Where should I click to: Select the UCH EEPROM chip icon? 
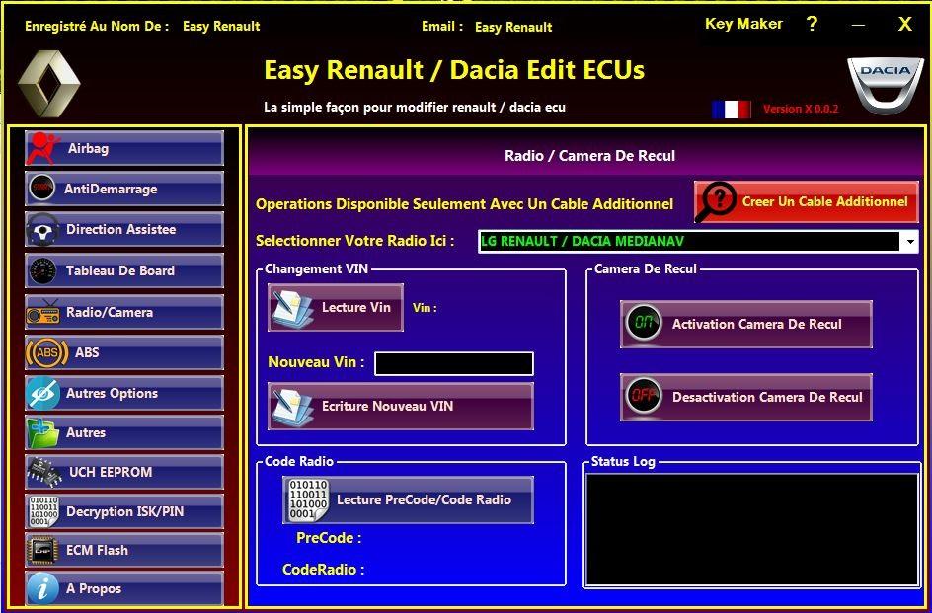tap(43, 472)
